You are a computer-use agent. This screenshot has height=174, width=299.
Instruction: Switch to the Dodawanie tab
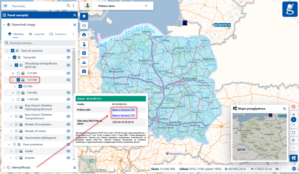pos(59,34)
